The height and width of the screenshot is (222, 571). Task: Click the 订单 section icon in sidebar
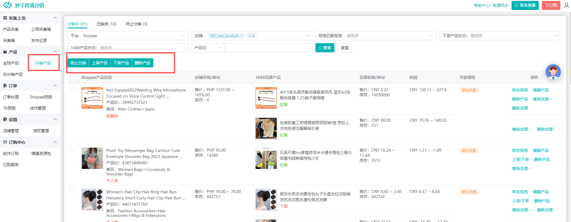click(x=5, y=86)
